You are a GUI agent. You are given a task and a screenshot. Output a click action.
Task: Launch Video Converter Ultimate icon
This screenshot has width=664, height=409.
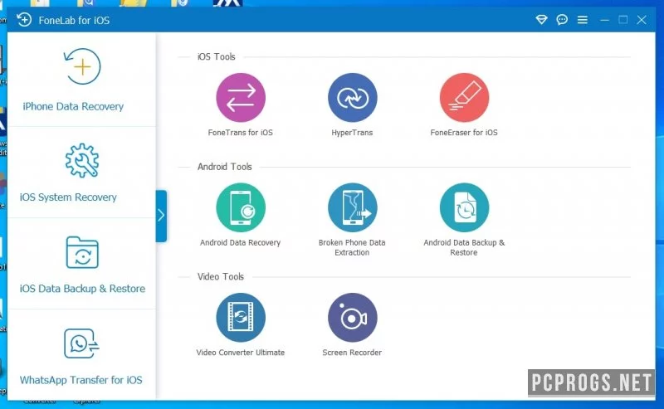coord(241,318)
